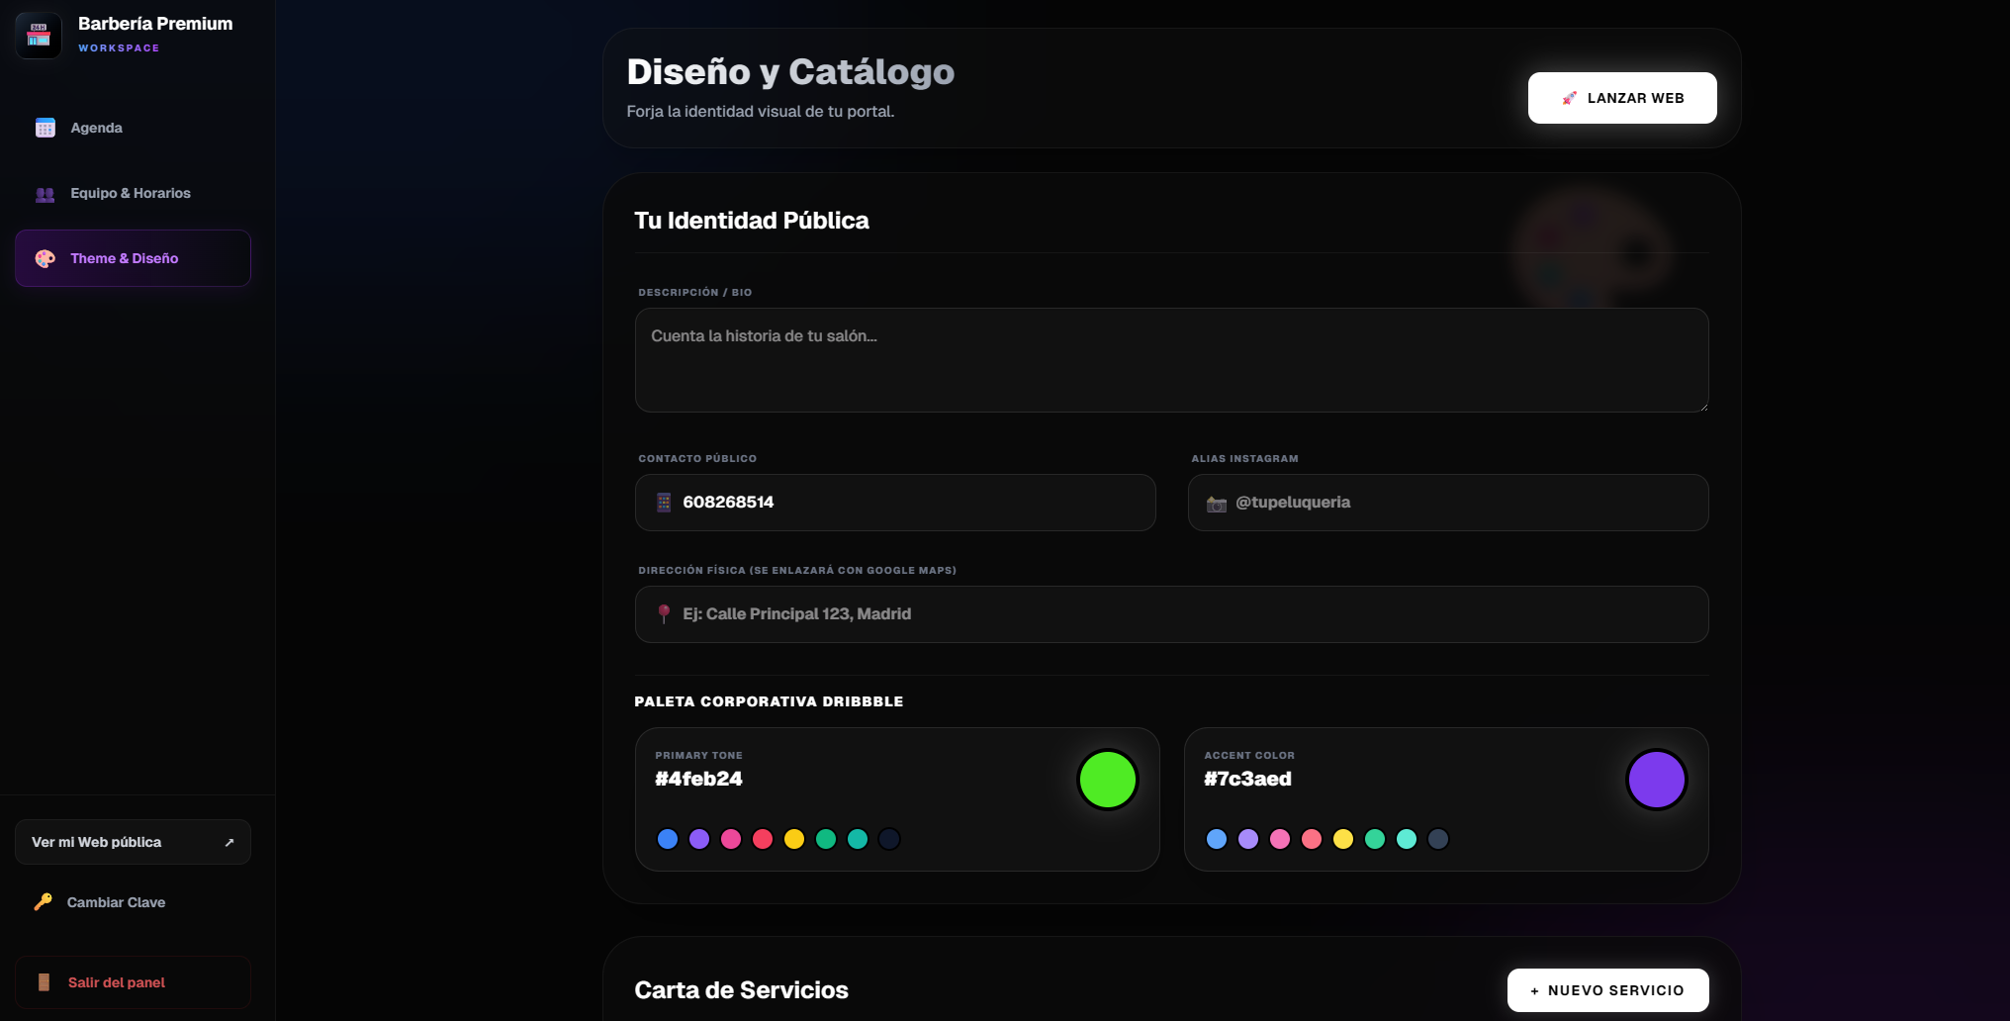Click inside the Descripción / Bio text area
2010x1021 pixels.
pyautogui.click(x=1171, y=359)
